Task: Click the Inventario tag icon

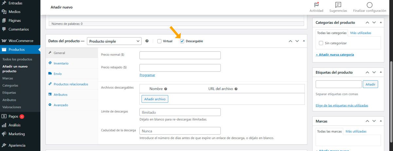Action: [50, 63]
